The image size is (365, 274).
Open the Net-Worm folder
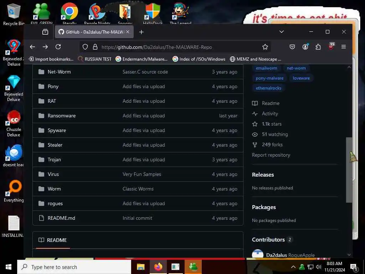[59, 72]
